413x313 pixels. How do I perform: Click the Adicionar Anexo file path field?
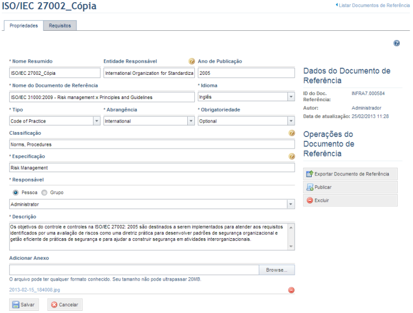coord(134,270)
